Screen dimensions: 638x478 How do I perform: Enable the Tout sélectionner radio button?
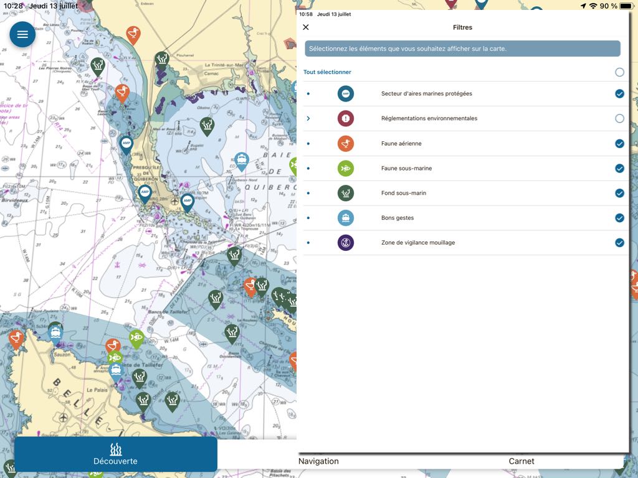point(619,72)
